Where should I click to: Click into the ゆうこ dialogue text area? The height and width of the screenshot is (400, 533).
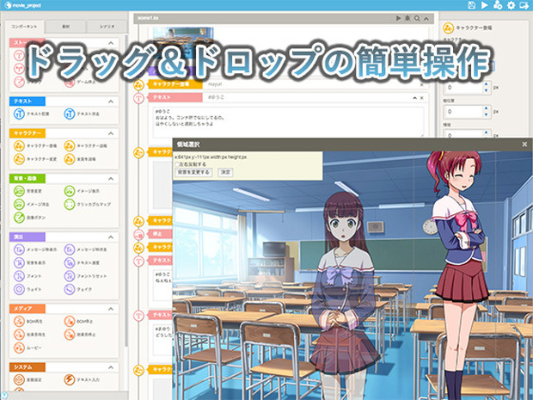pos(288,122)
